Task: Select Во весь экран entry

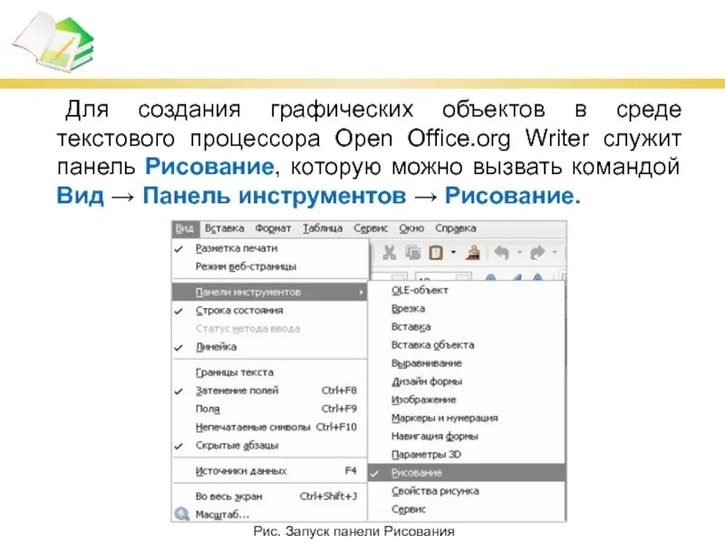Action: pyautogui.click(x=270, y=496)
